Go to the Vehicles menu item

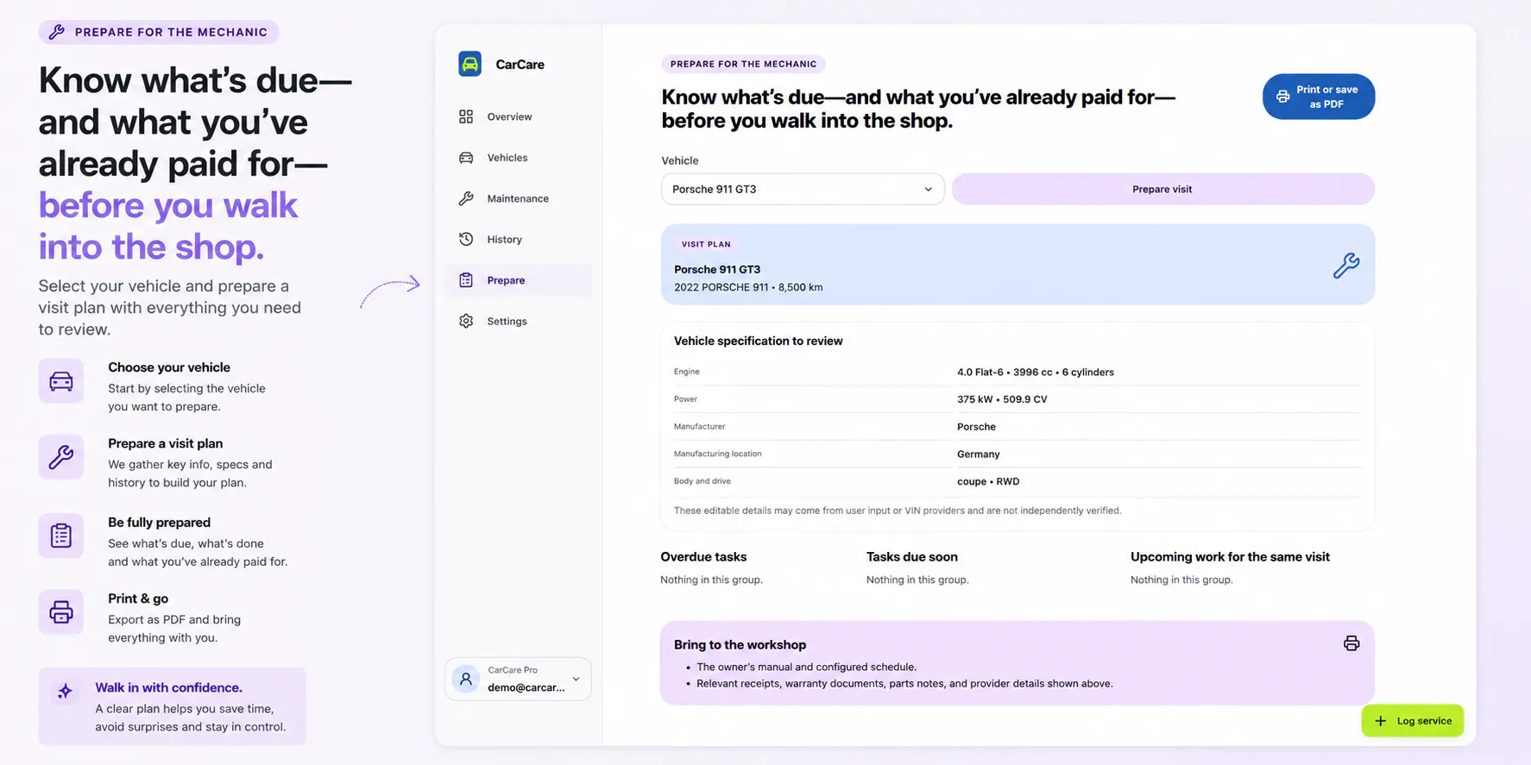pos(518,158)
